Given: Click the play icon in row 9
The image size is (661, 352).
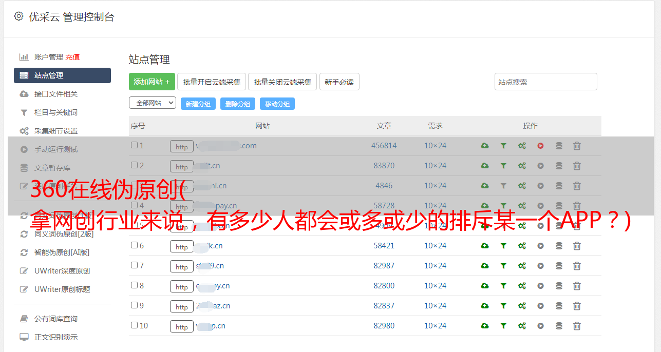Looking at the screenshot, I should point(540,306).
